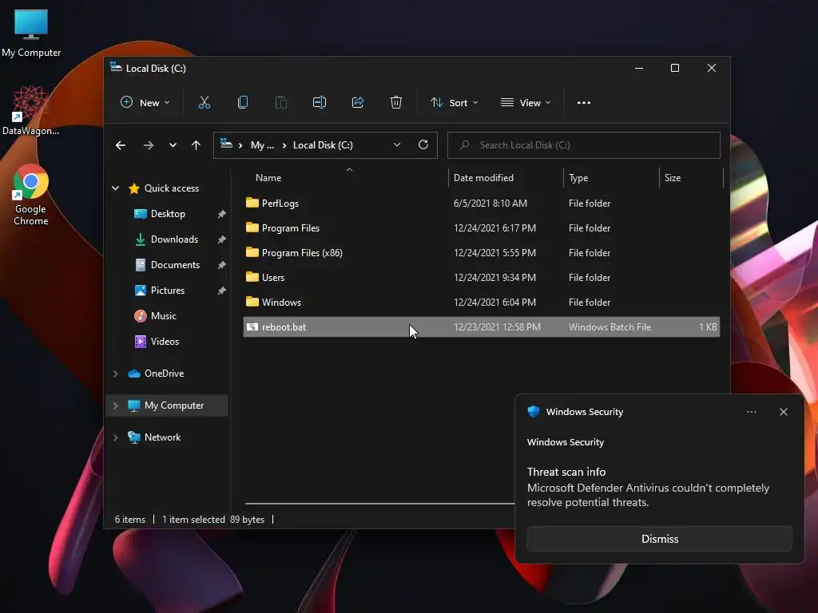
Task: Open My Computer desktop icon
Action: [x=31, y=34]
